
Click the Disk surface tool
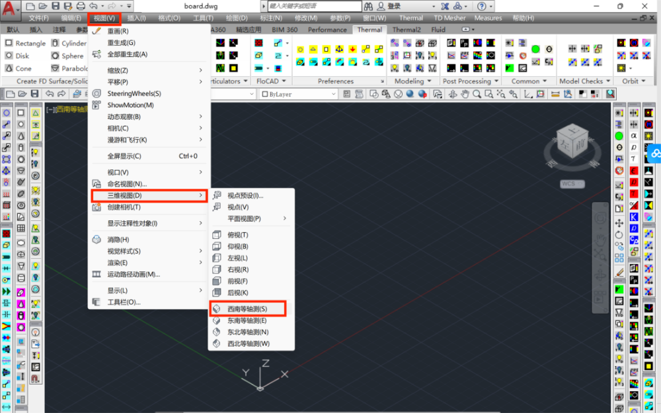(17, 56)
